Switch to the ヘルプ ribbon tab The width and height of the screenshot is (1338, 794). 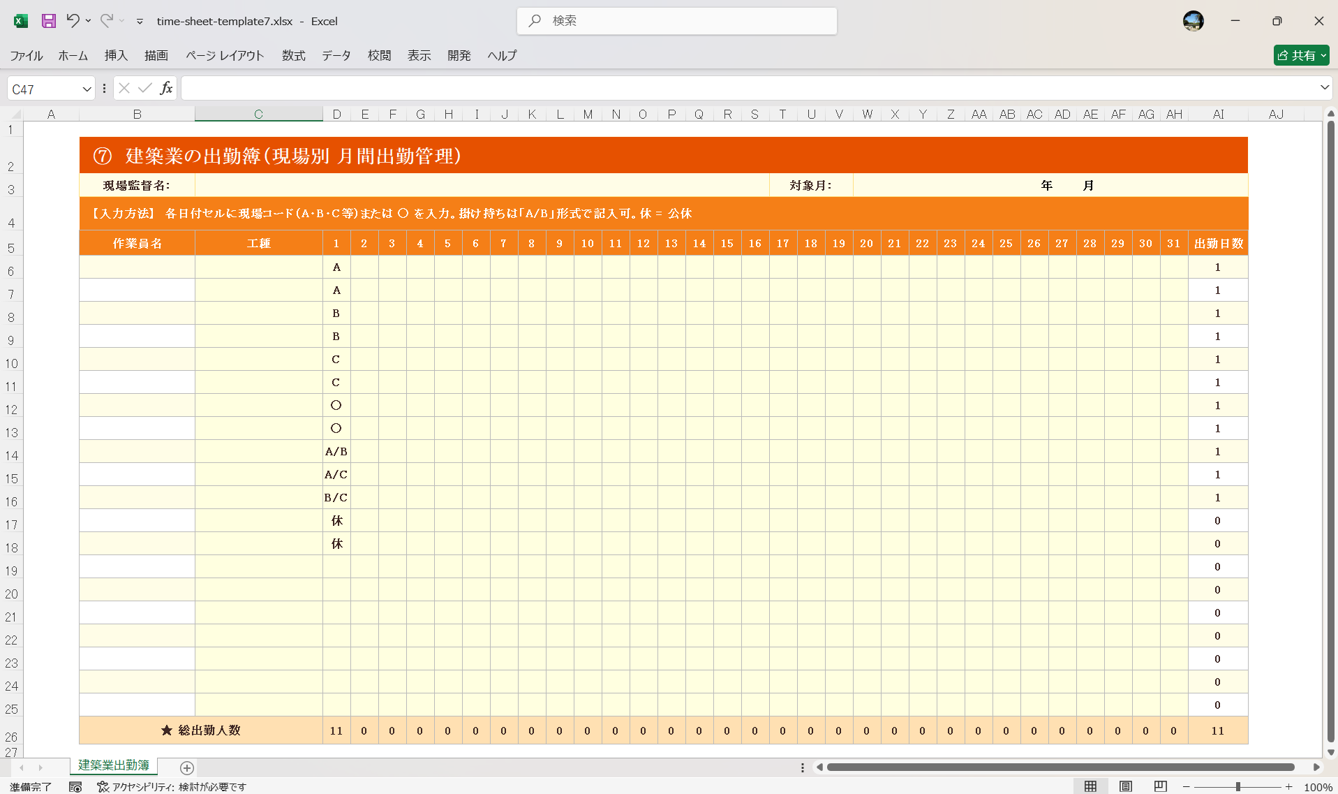pos(502,56)
